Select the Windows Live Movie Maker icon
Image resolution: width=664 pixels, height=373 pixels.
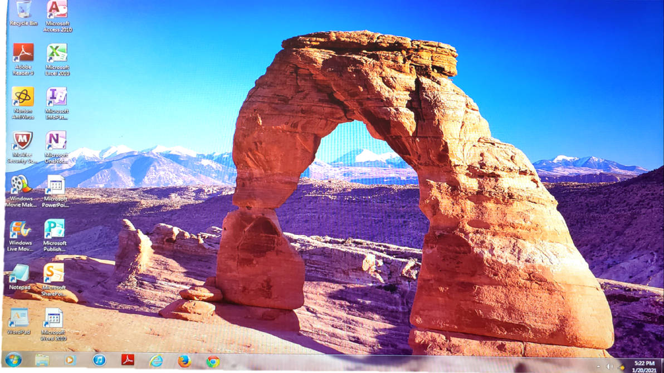coord(20,236)
